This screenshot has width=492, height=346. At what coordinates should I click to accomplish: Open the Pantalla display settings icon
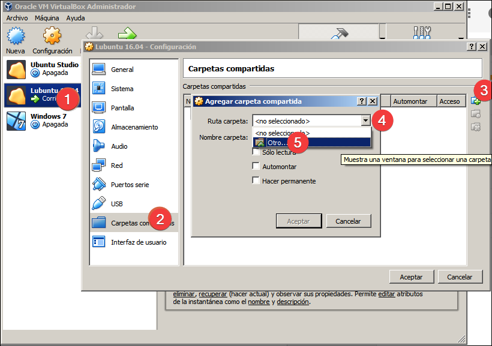100,107
